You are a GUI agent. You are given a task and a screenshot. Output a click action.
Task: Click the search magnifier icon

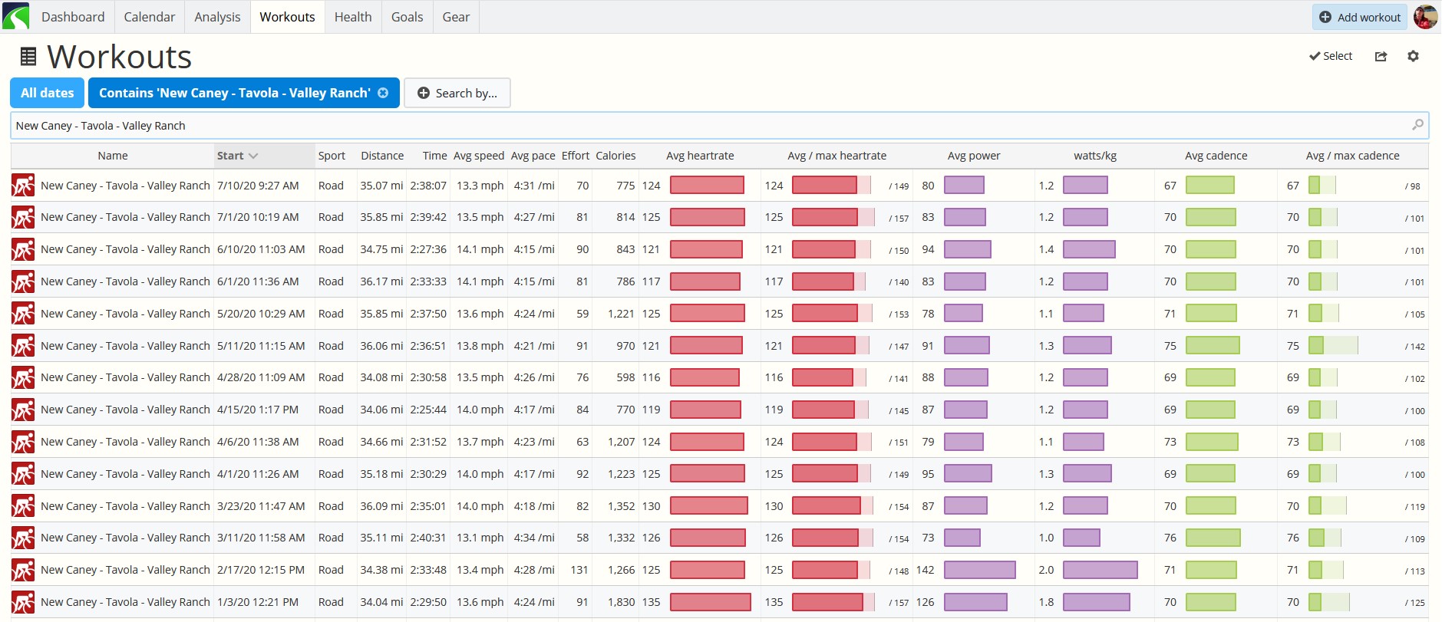[1417, 125]
